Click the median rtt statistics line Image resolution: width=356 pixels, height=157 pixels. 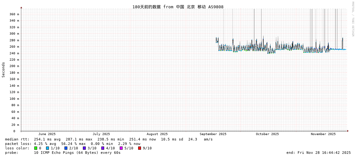tap(109, 139)
